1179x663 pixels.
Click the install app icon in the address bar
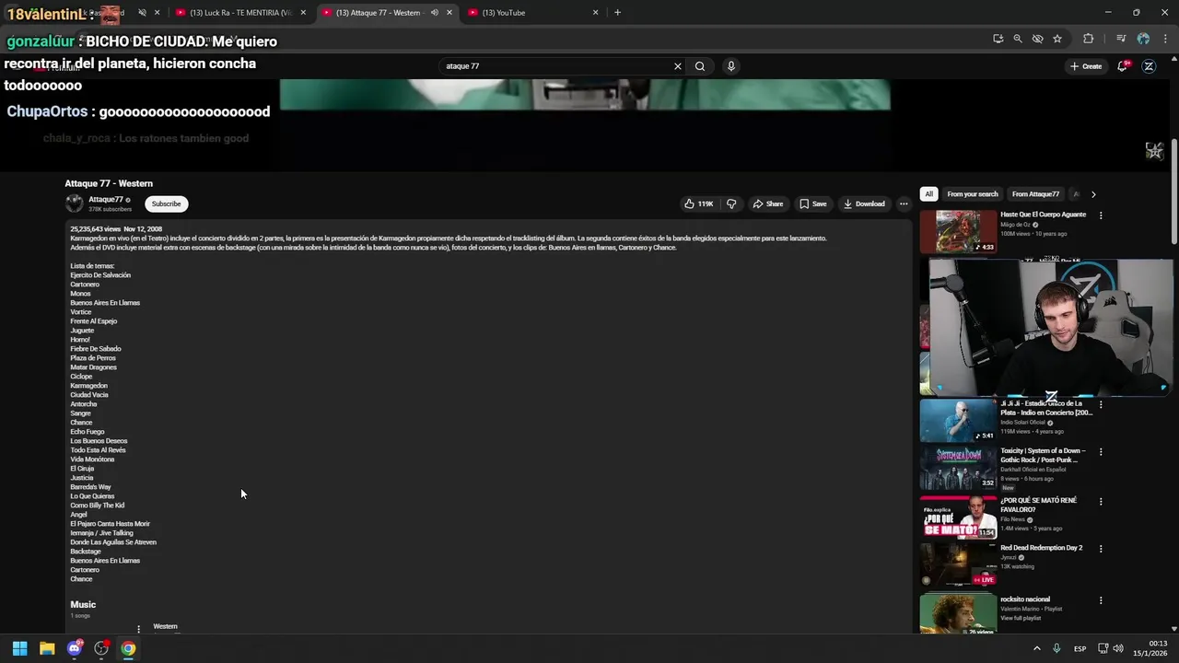tap(998, 39)
